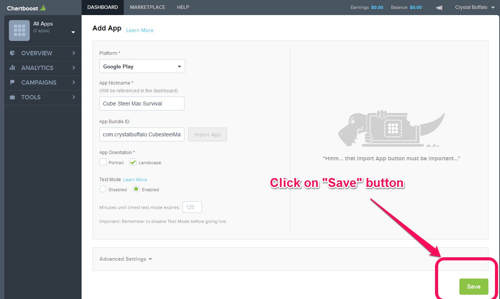Viewport: 500px width, 299px height.
Task: Expand Advanced Settings section
Action: [x=126, y=259]
